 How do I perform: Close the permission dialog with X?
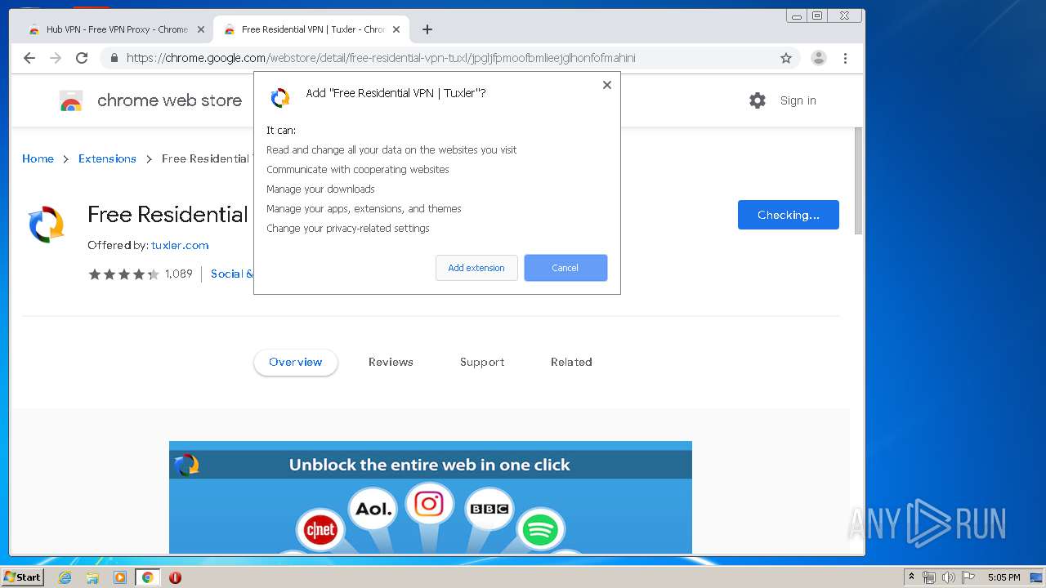click(x=607, y=85)
